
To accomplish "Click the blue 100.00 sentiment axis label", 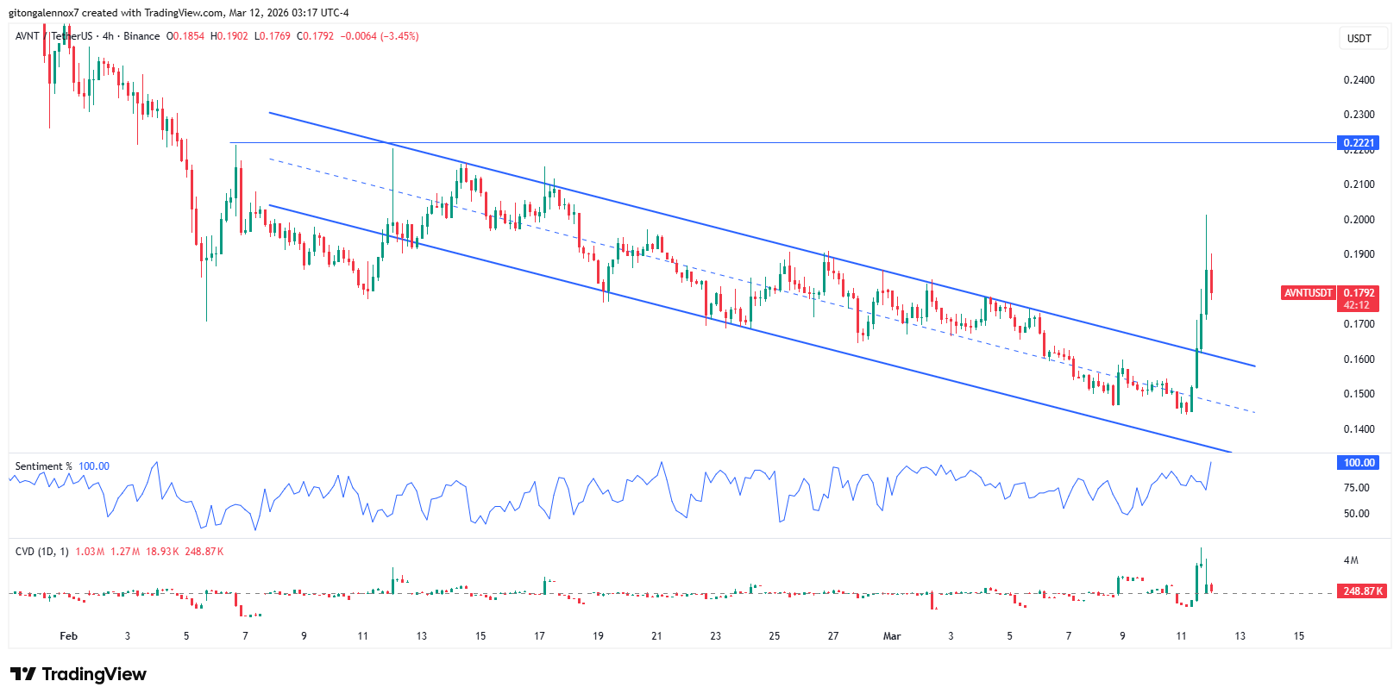I will pyautogui.click(x=1359, y=463).
